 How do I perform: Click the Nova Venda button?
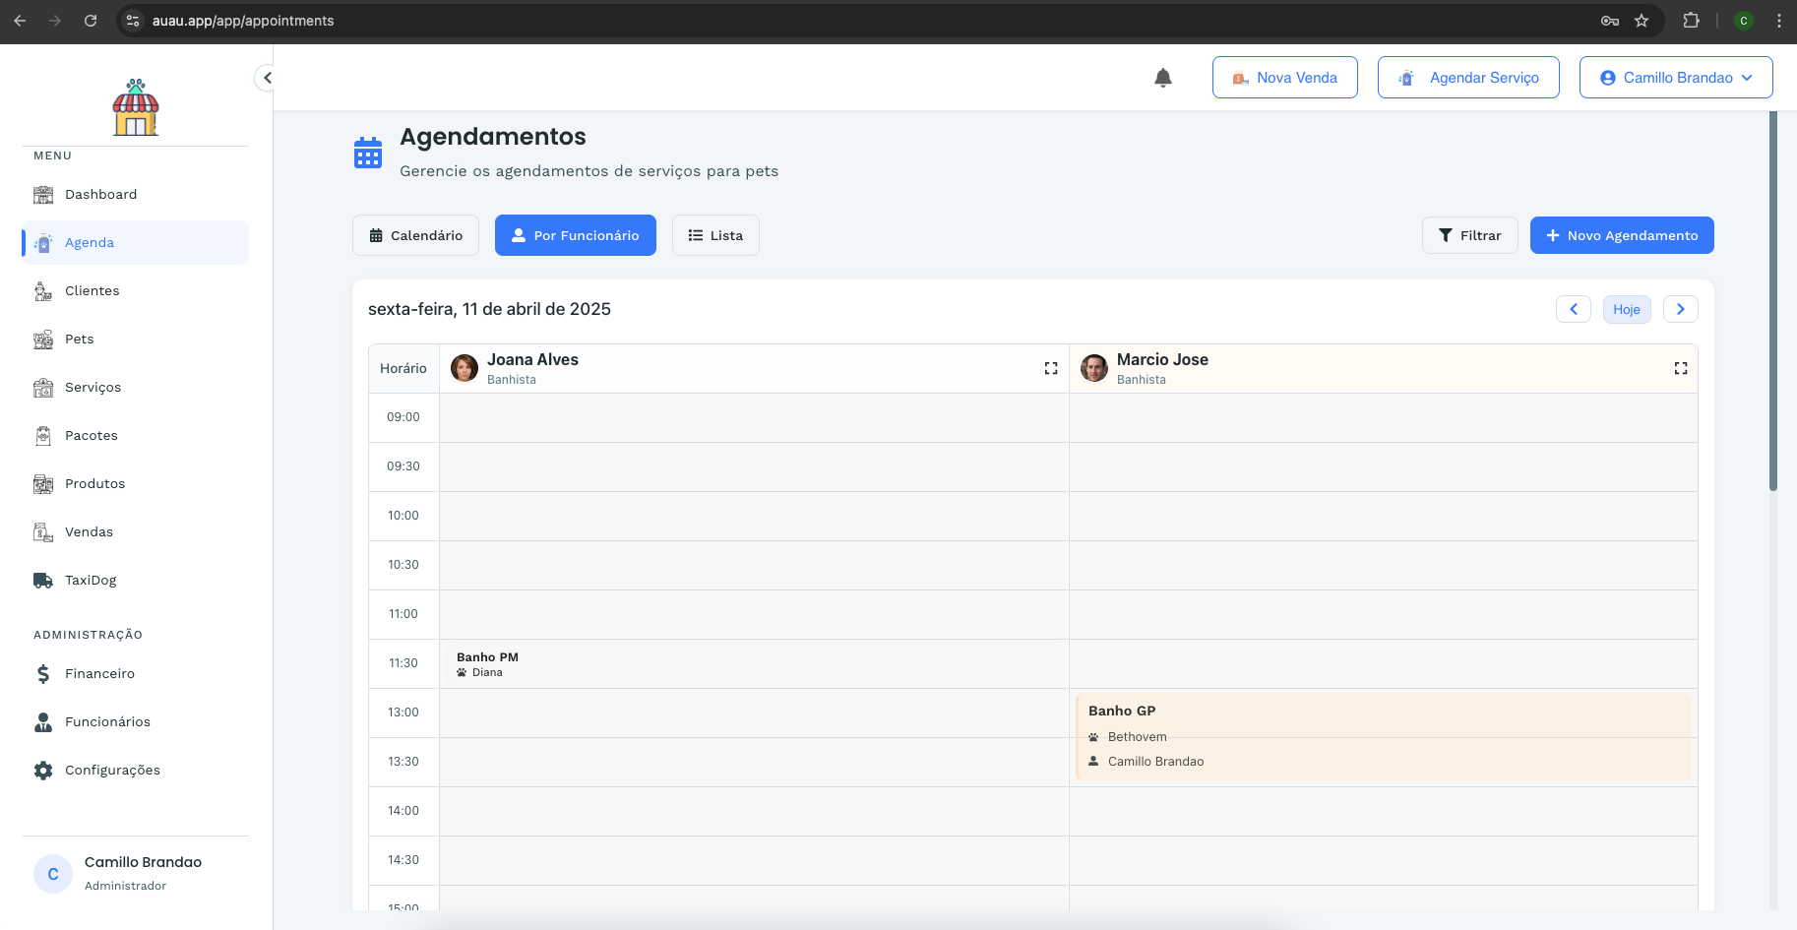click(1285, 77)
